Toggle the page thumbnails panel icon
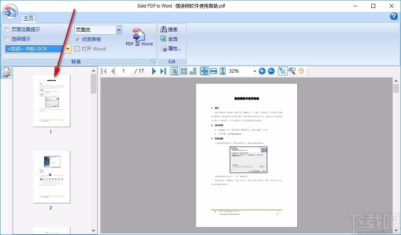 [x=6, y=72]
